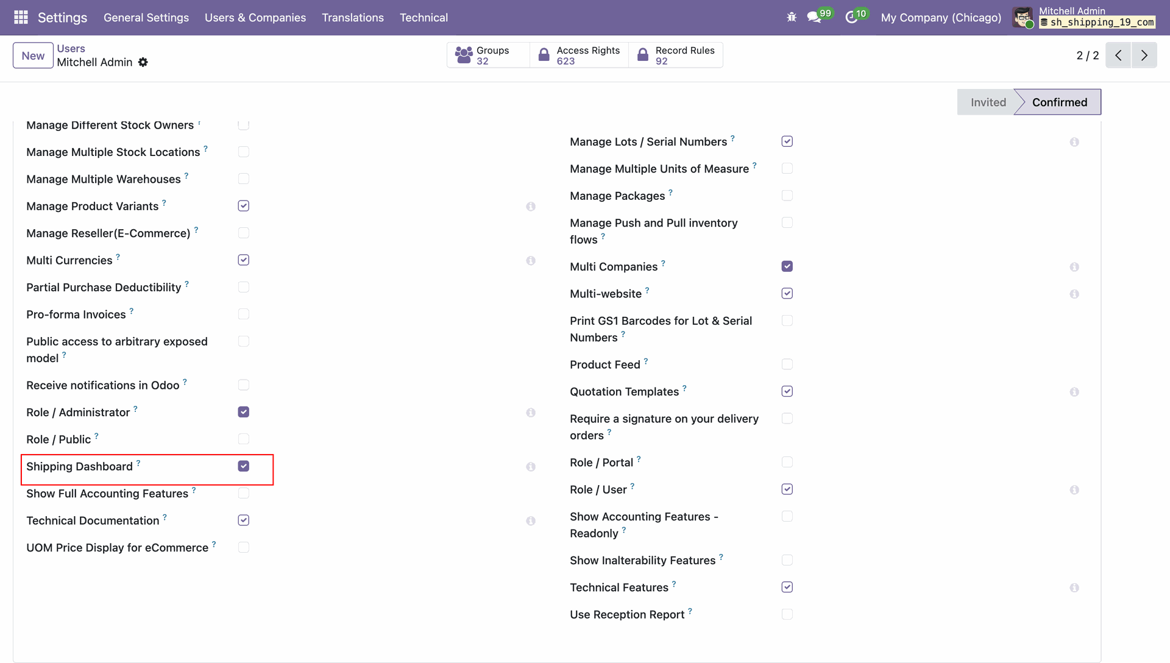
Task: Open My Company (Chicago) company switcher
Action: (941, 18)
